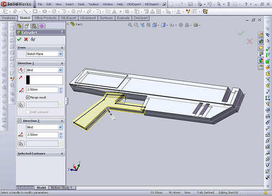Accept extrude with green checkmark in panel
This screenshot has width=272, height=196.
19,39
